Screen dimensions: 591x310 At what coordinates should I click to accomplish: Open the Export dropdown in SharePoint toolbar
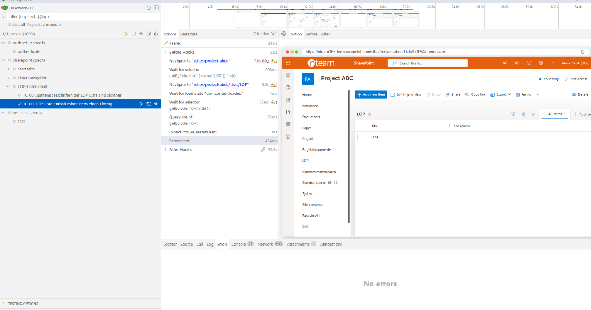(501, 95)
